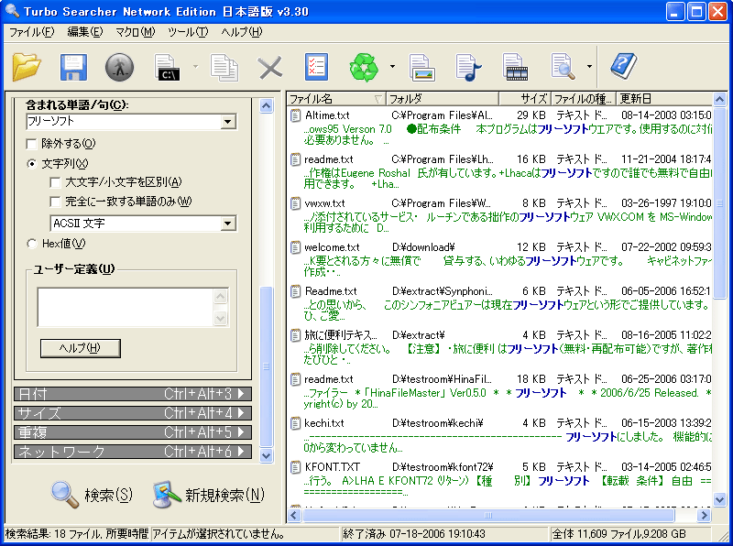Sort by ファイル名 column header
The height and width of the screenshot is (546, 733).
pyautogui.click(x=335, y=99)
